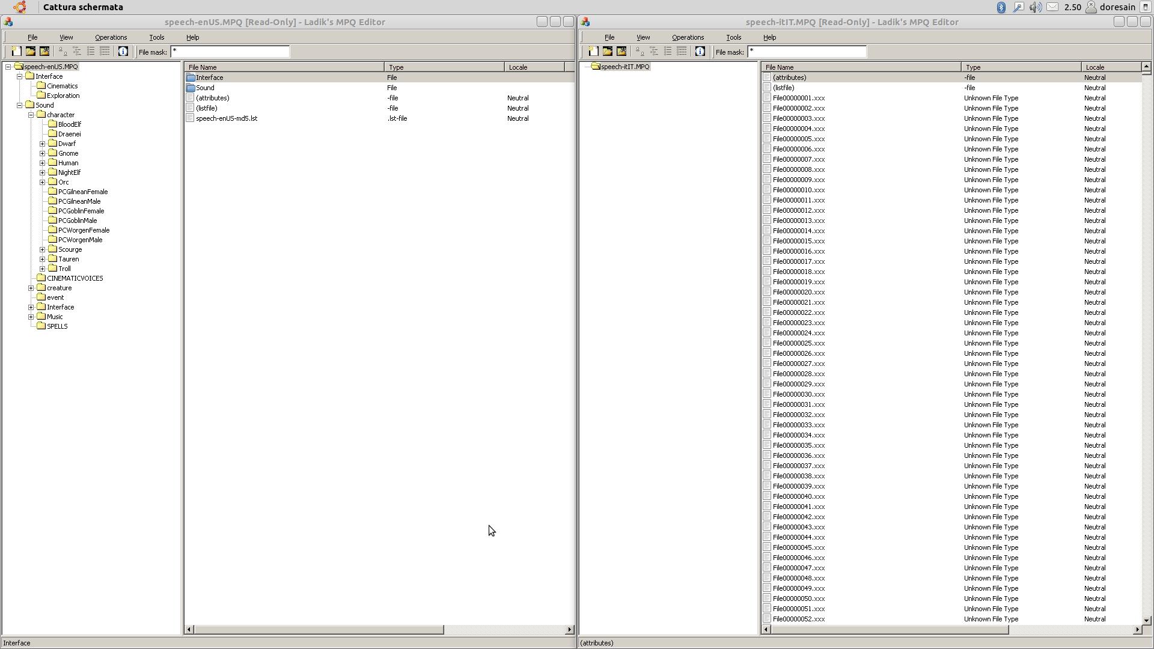Open Operations menu in enUS window
The image size is (1154, 649).
(111, 37)
